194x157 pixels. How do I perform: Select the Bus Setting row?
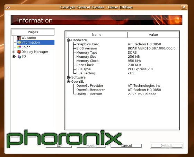pos(86,73)
